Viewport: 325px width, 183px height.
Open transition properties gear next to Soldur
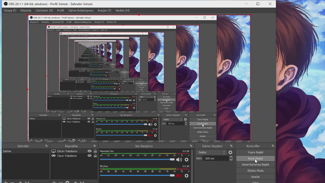(230, 152)
